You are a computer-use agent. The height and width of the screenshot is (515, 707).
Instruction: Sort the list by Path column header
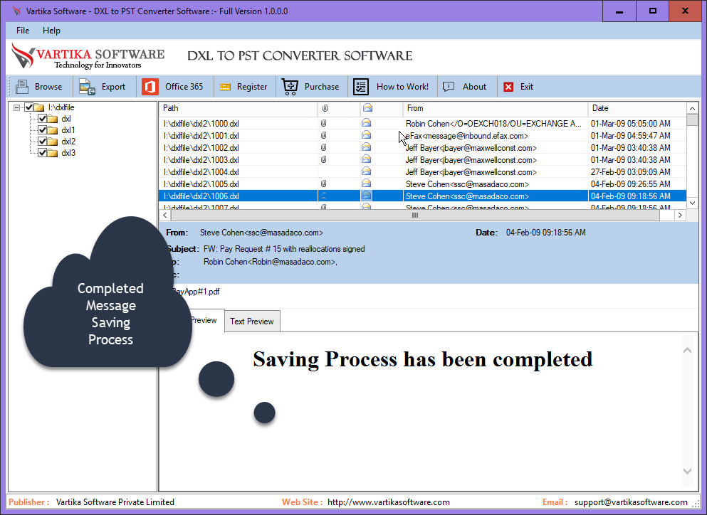click(x=238, y=108)
